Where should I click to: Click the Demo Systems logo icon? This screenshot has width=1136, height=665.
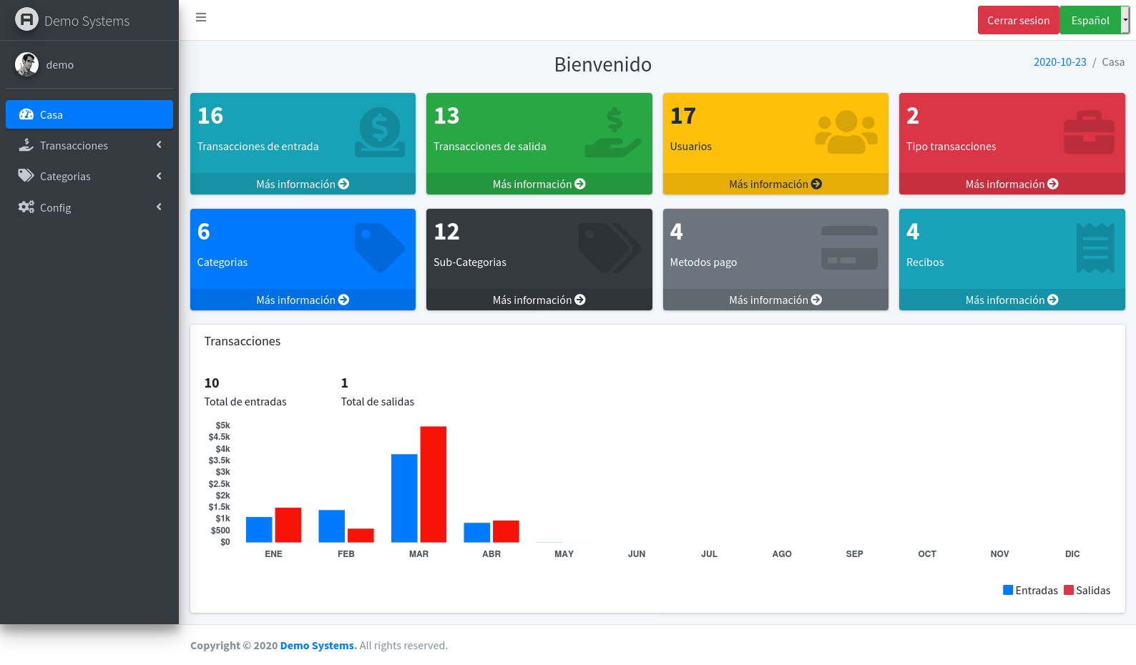26,19
